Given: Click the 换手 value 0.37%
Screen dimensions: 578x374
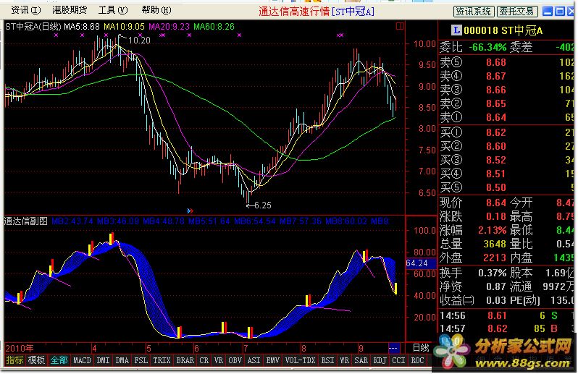Looking at the screenshot, I should (x=492, y=273).
